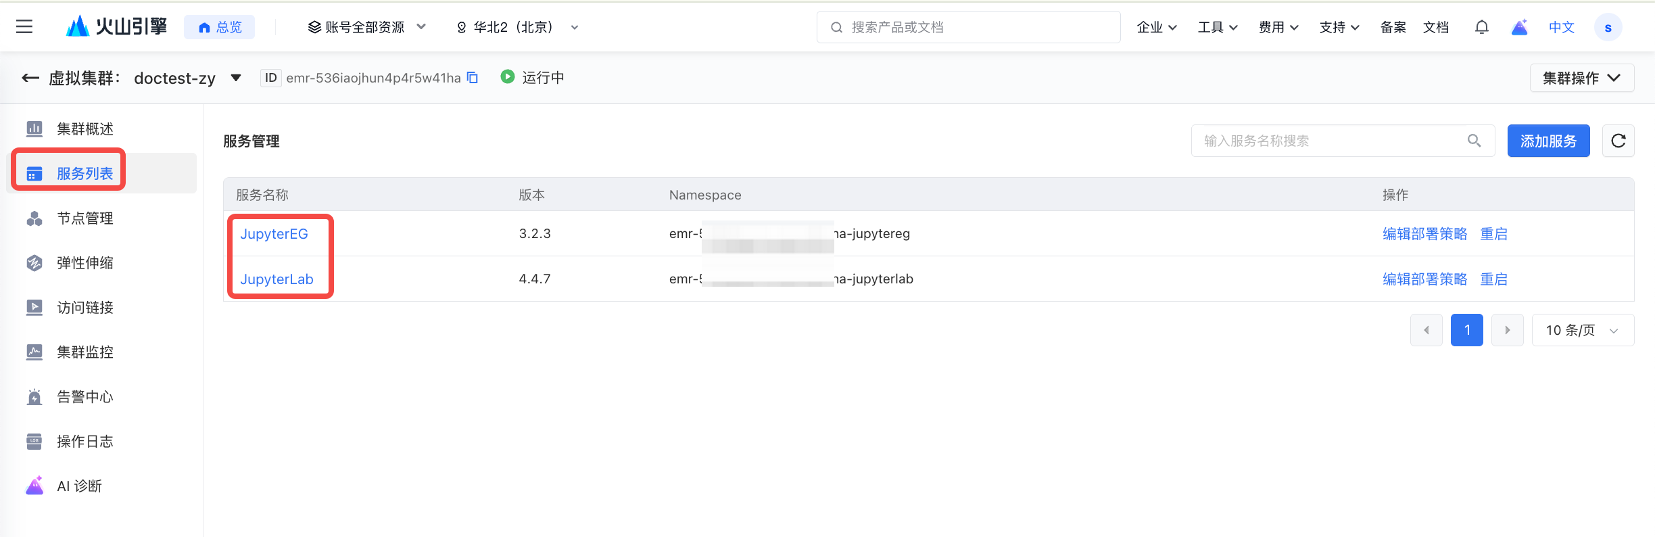This screenshot has width=1655, height=537.
Task: Refresh the service list
Action: coord(1618,141)
